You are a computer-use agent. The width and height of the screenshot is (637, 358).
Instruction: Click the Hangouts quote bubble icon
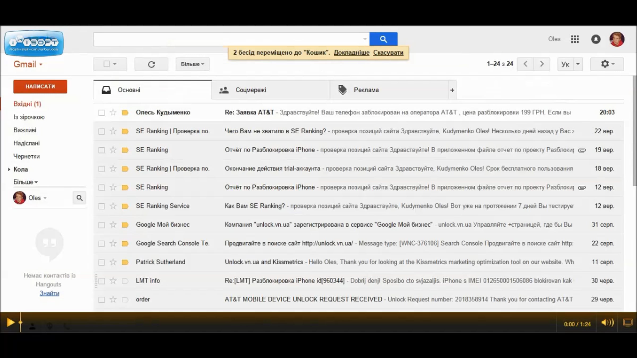(49, 244)
